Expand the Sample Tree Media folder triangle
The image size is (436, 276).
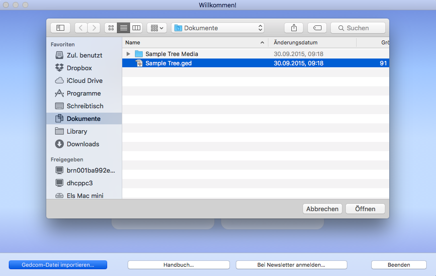pyautogui.click(x=128, y=54)
